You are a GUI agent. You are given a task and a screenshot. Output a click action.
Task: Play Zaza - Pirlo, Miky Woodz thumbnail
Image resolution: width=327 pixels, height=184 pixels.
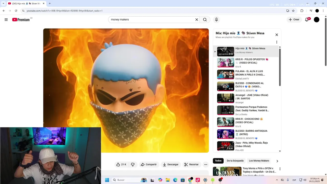226,146
